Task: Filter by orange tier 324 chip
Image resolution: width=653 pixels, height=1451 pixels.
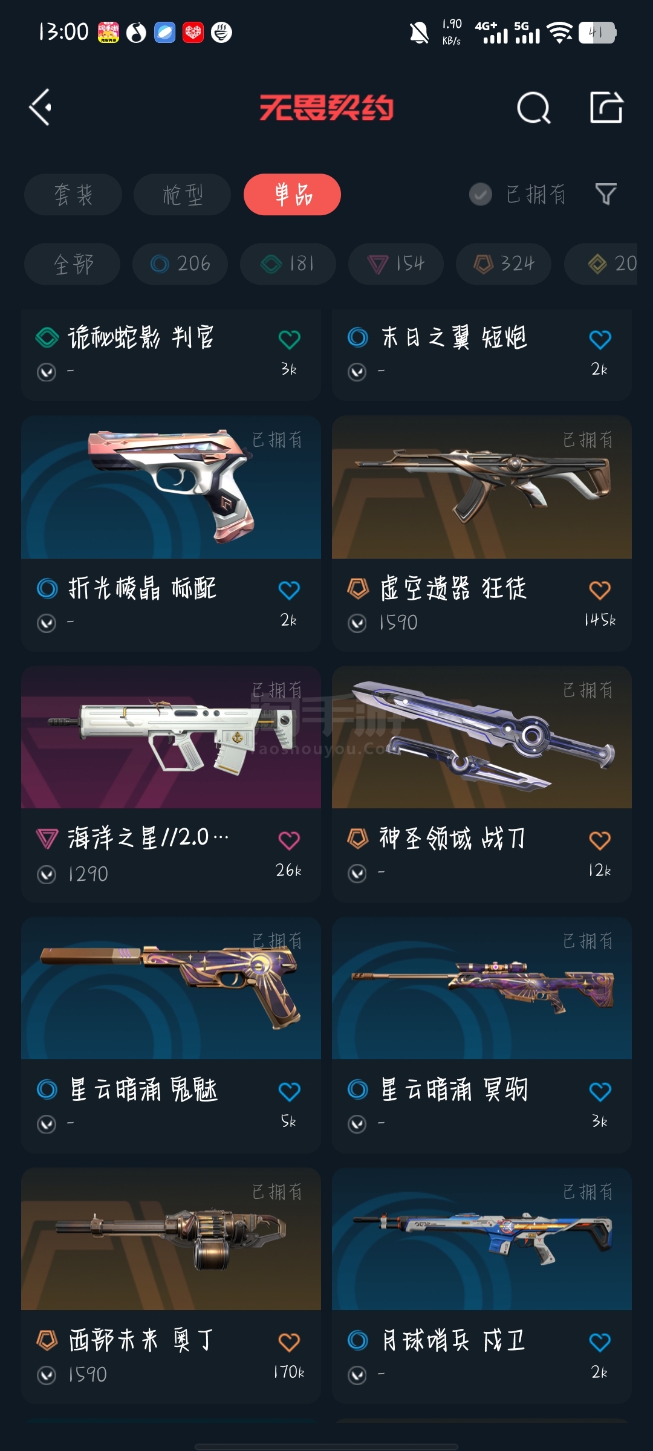Action: (x=504, y=264)
